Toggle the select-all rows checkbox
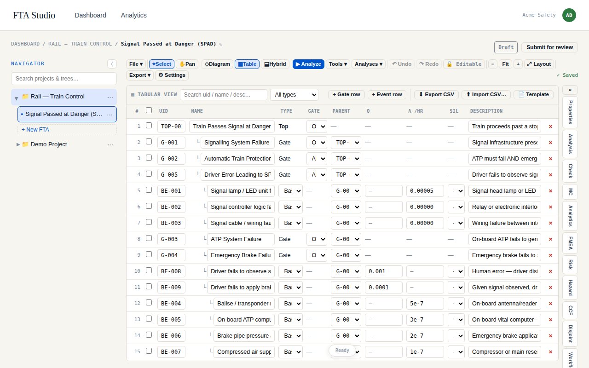Image resolution: width=589 pixels, height=368 pixels. pyautogui.click(x=149, y=110)
